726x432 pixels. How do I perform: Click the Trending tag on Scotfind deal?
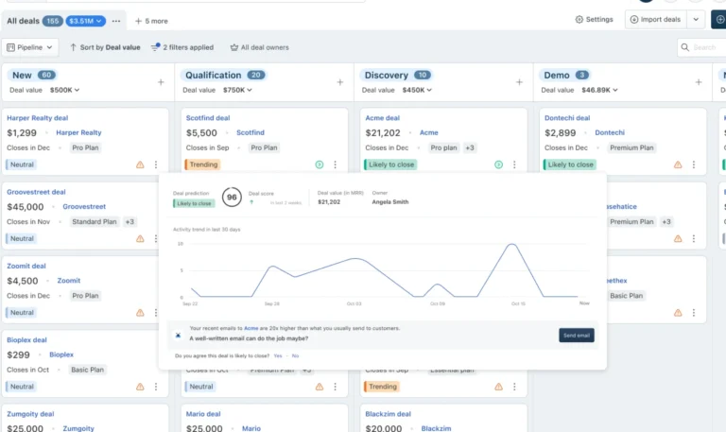point(202,164)
